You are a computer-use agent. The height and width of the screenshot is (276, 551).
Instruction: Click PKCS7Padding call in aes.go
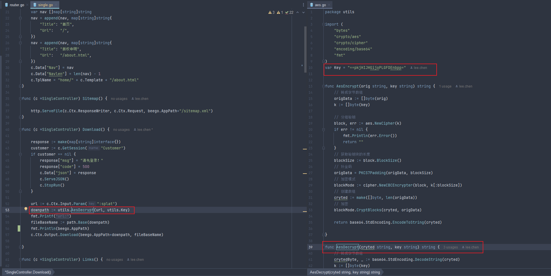pyautogui.click(x=396, y=173)
